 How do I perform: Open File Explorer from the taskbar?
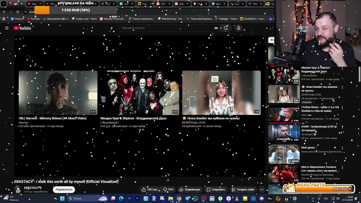pyautogui.click(x=171, y=198)
